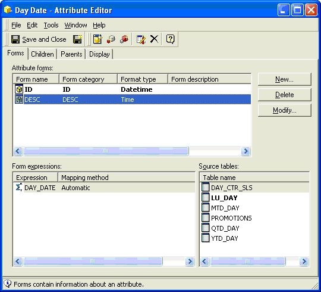Screen dimensions: 321x292
Task: Open the help question mark icon
Action: pyautogui.click(x=170, y=39)
